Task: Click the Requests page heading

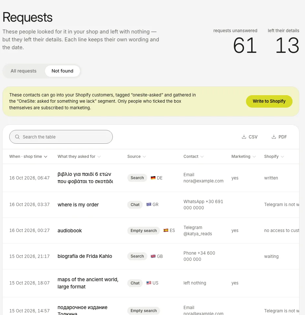Action: click(28, 17)
